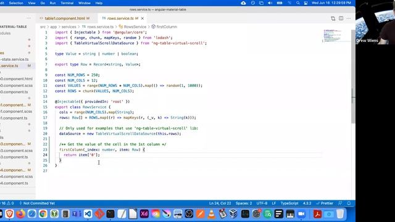Screen dimensions: 395x222
Task: Open the Terminal app from the Dock
Action: (110, 214)
